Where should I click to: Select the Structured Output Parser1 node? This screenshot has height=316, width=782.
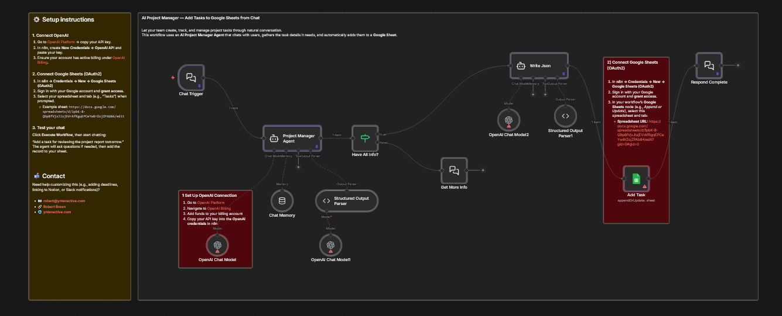[565, 116]
